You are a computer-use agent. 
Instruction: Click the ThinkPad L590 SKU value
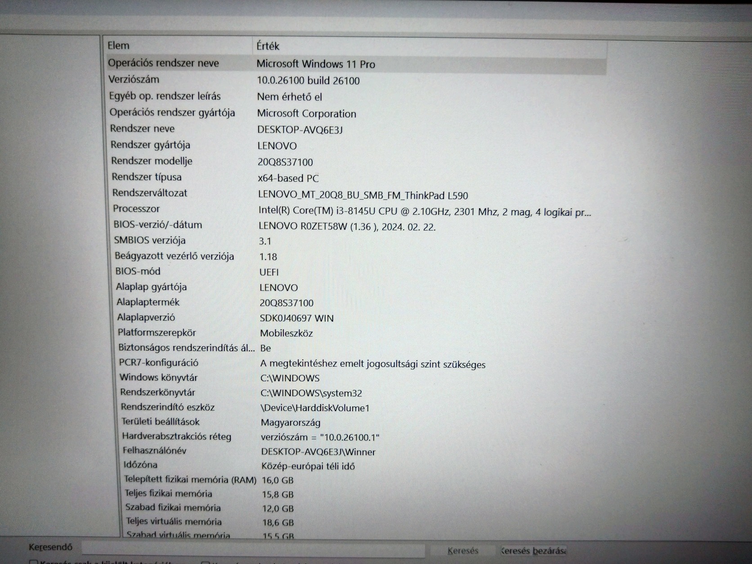(x=363, y=195)
